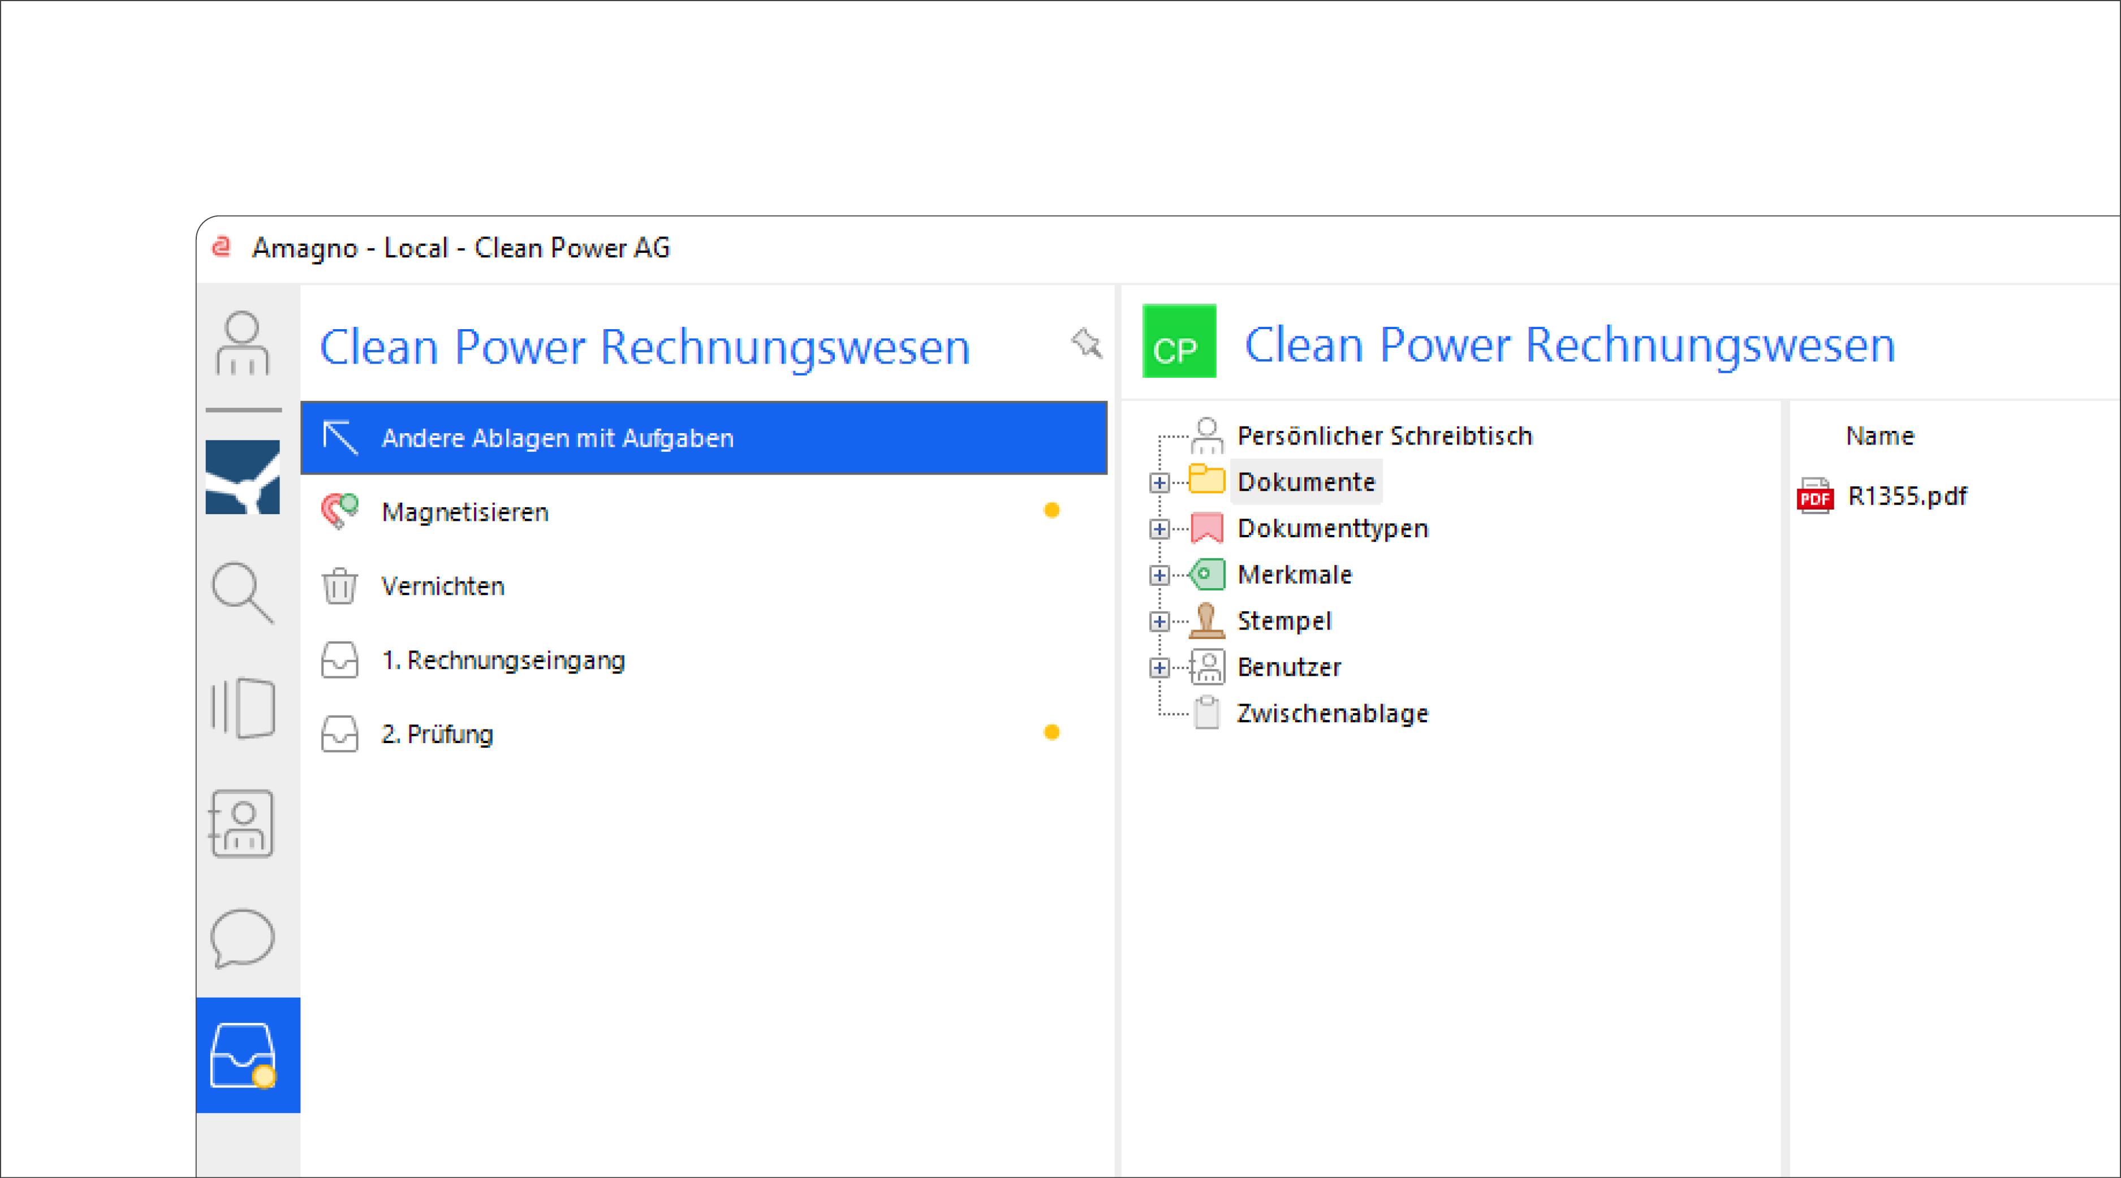2121x1178 pixels.
Task: Click the 1. Rechnungseingang tray icon
Action: click(x=339, y=660)
